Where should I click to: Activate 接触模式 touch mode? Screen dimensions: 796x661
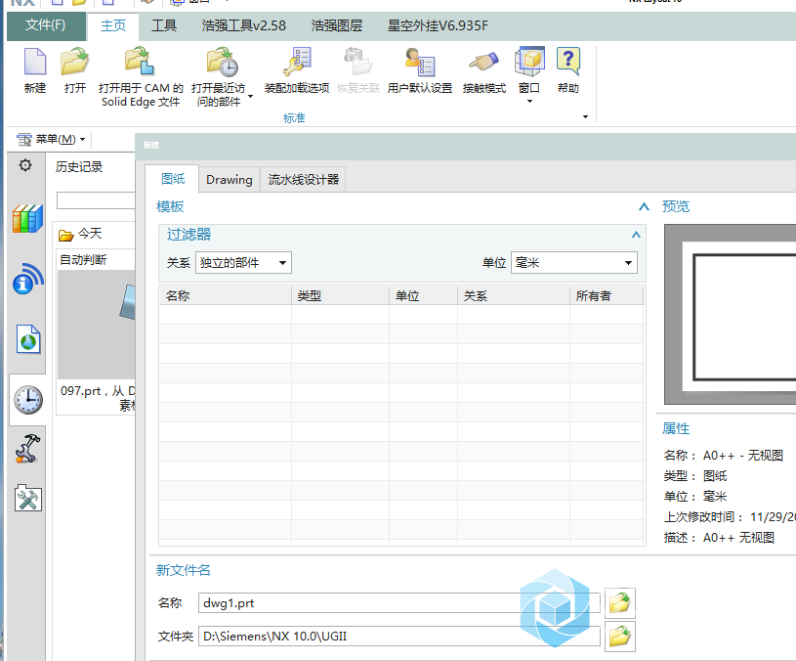(x=483, y=62)
